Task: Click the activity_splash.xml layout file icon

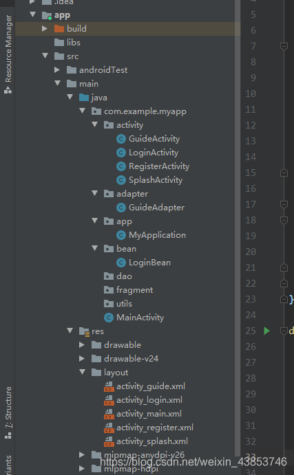Action: (109, 441)
